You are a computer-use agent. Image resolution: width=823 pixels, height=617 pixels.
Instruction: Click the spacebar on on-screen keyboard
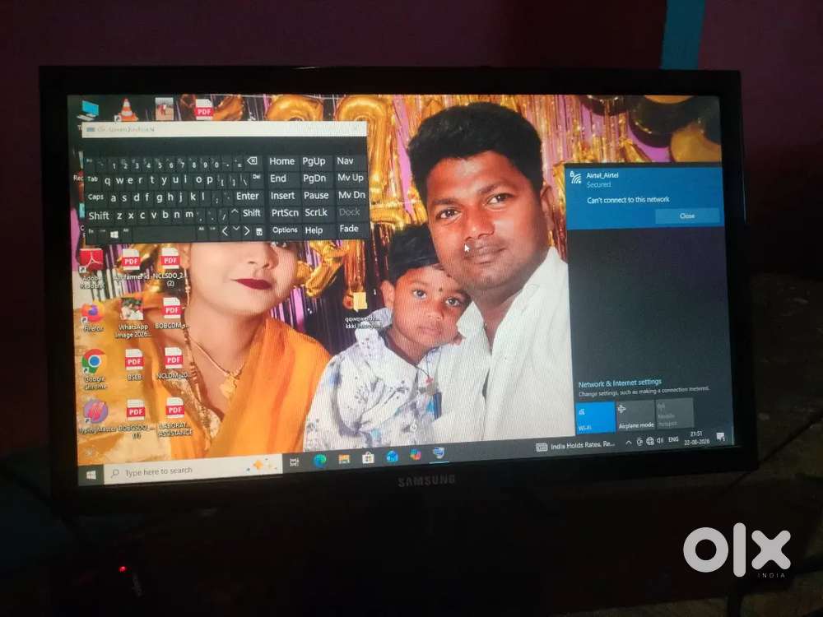tap(165, 233)
